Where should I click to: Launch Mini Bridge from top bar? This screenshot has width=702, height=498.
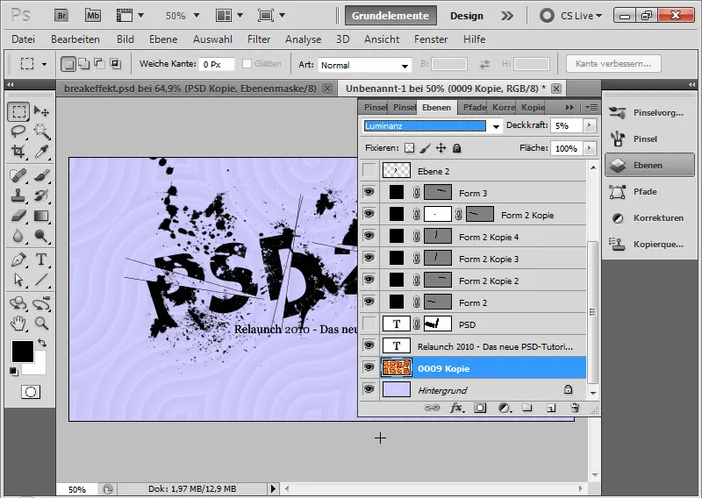click(93, 16)
